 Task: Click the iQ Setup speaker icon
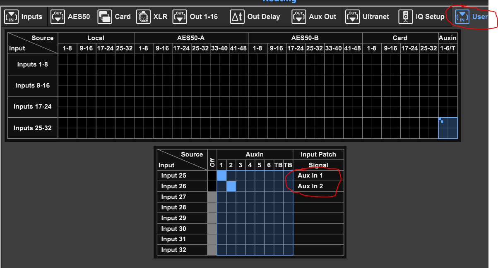pos(406,17)
